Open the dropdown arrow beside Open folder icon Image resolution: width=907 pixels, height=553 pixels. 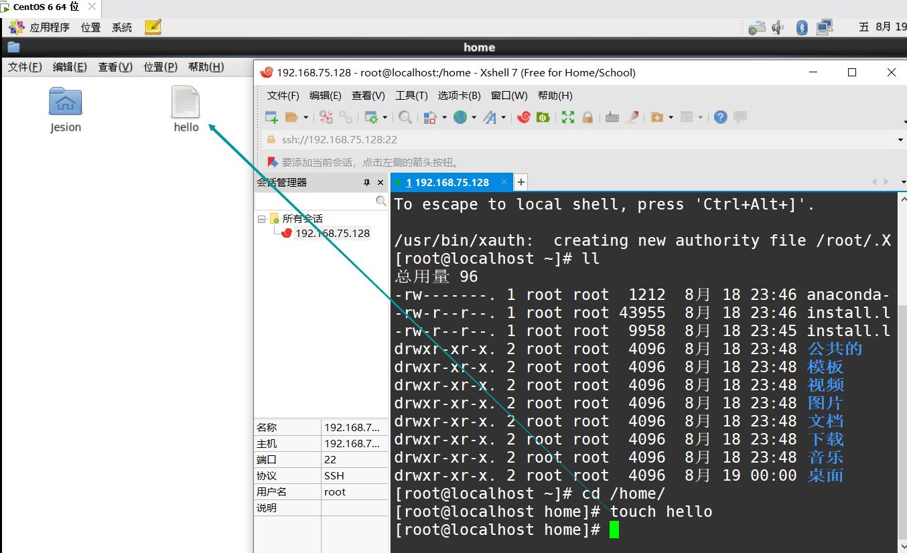pyautogui.click(x=305, y=117)
